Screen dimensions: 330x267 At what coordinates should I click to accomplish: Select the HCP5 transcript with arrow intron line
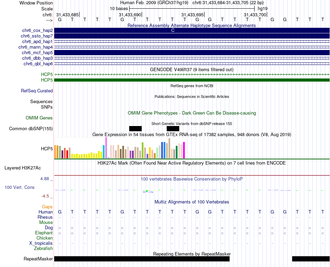click(192, 75)
